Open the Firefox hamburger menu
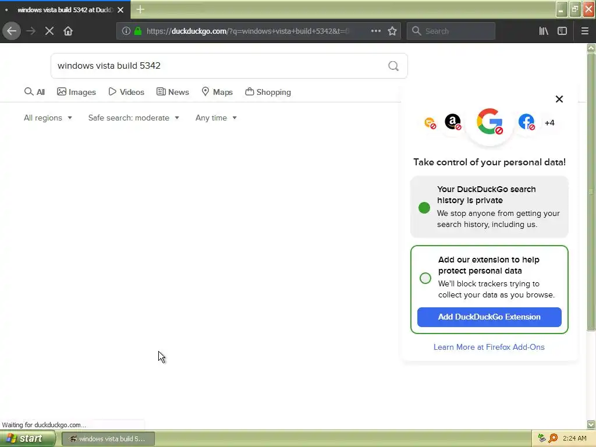The height and width of the screenshot is (447, 596). click(x=585, y=31)
